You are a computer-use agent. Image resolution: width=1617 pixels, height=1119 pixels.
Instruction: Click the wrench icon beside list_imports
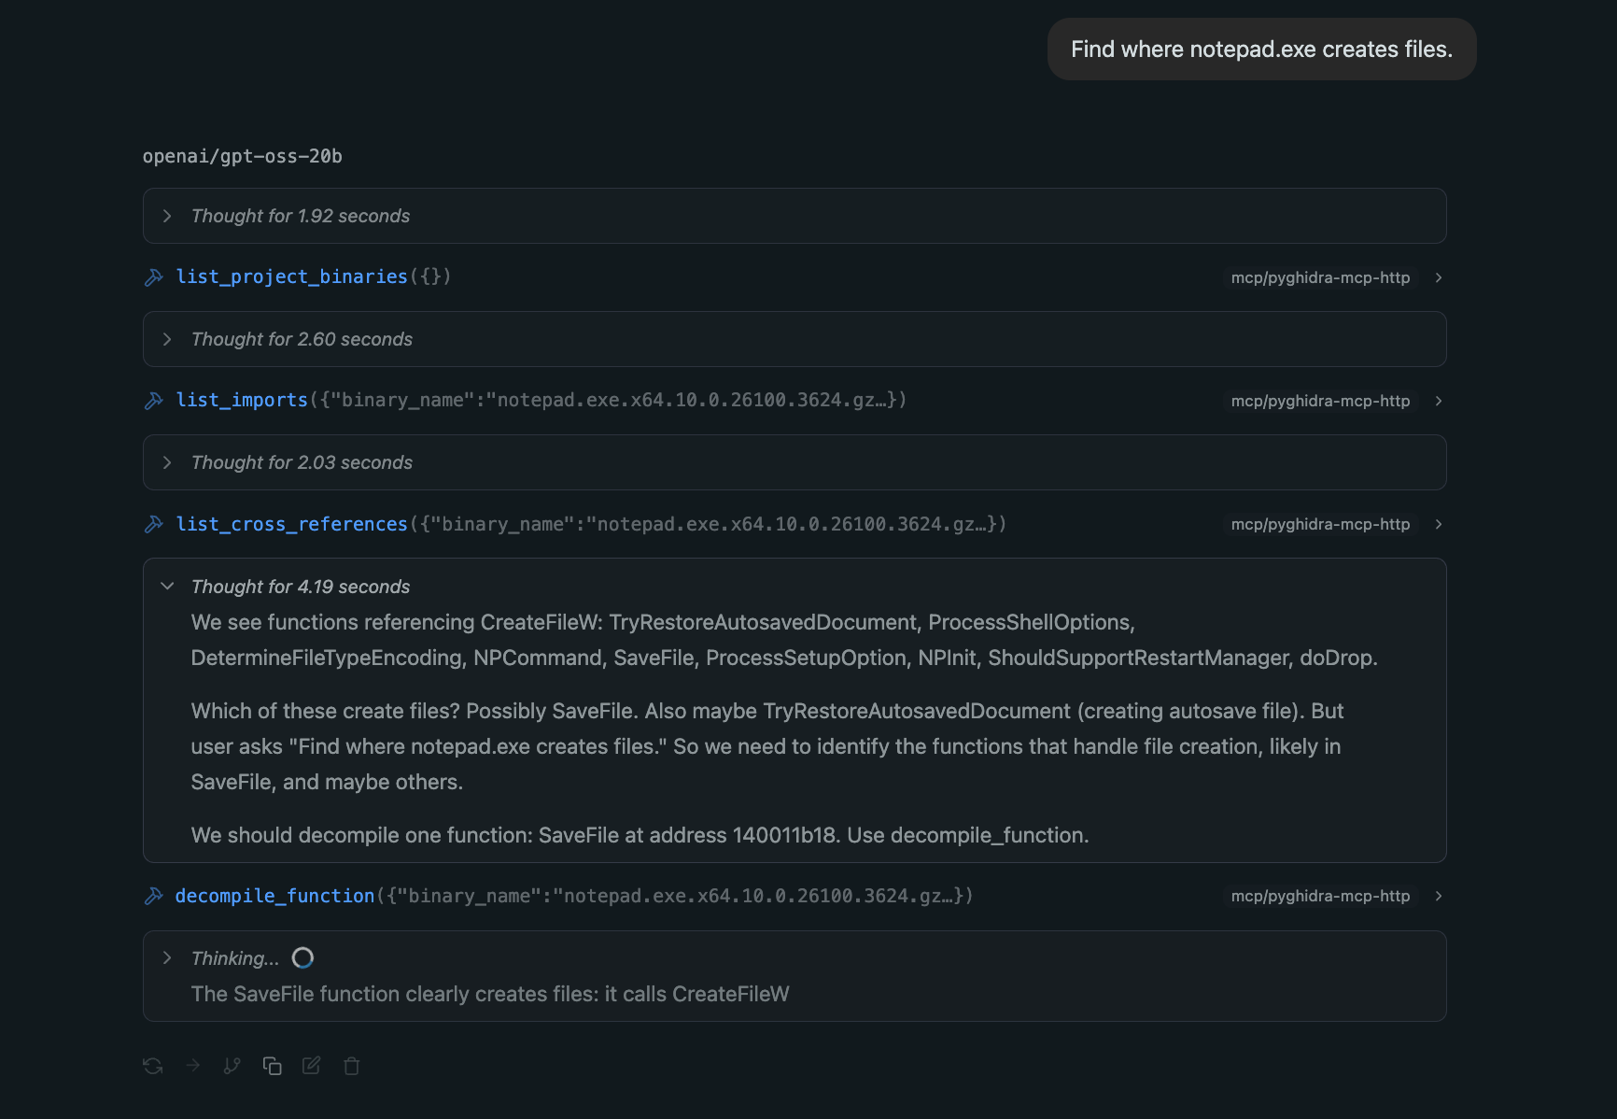[x=154, y=401]
